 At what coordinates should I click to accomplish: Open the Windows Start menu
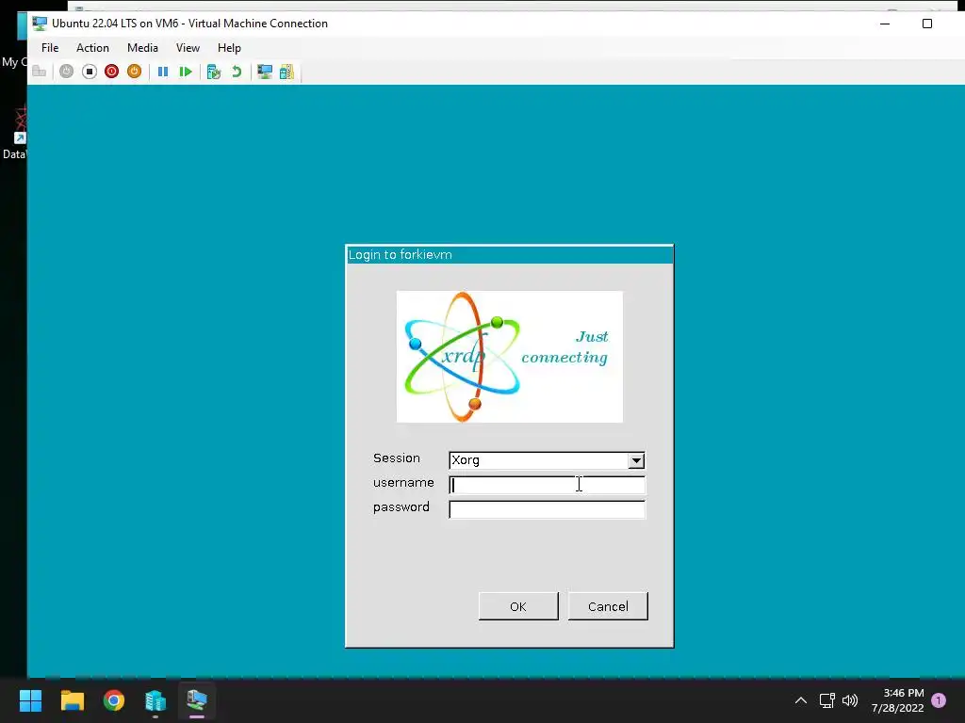[30, 700]
